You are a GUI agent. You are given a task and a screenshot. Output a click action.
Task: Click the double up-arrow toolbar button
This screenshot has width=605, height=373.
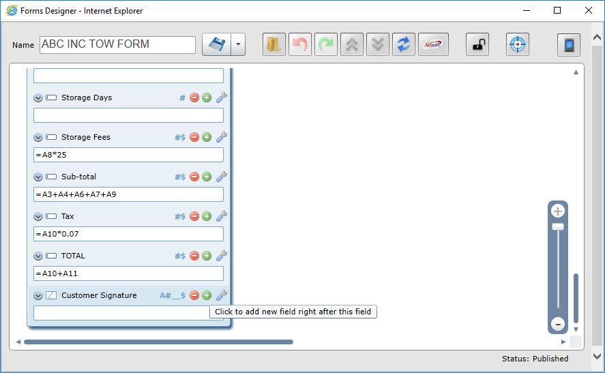[352, 45]
